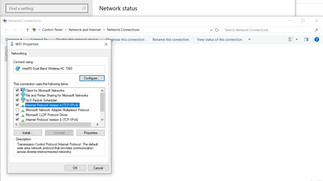Click the search magnifier icon in Find a setting

(x=84, y=8)
